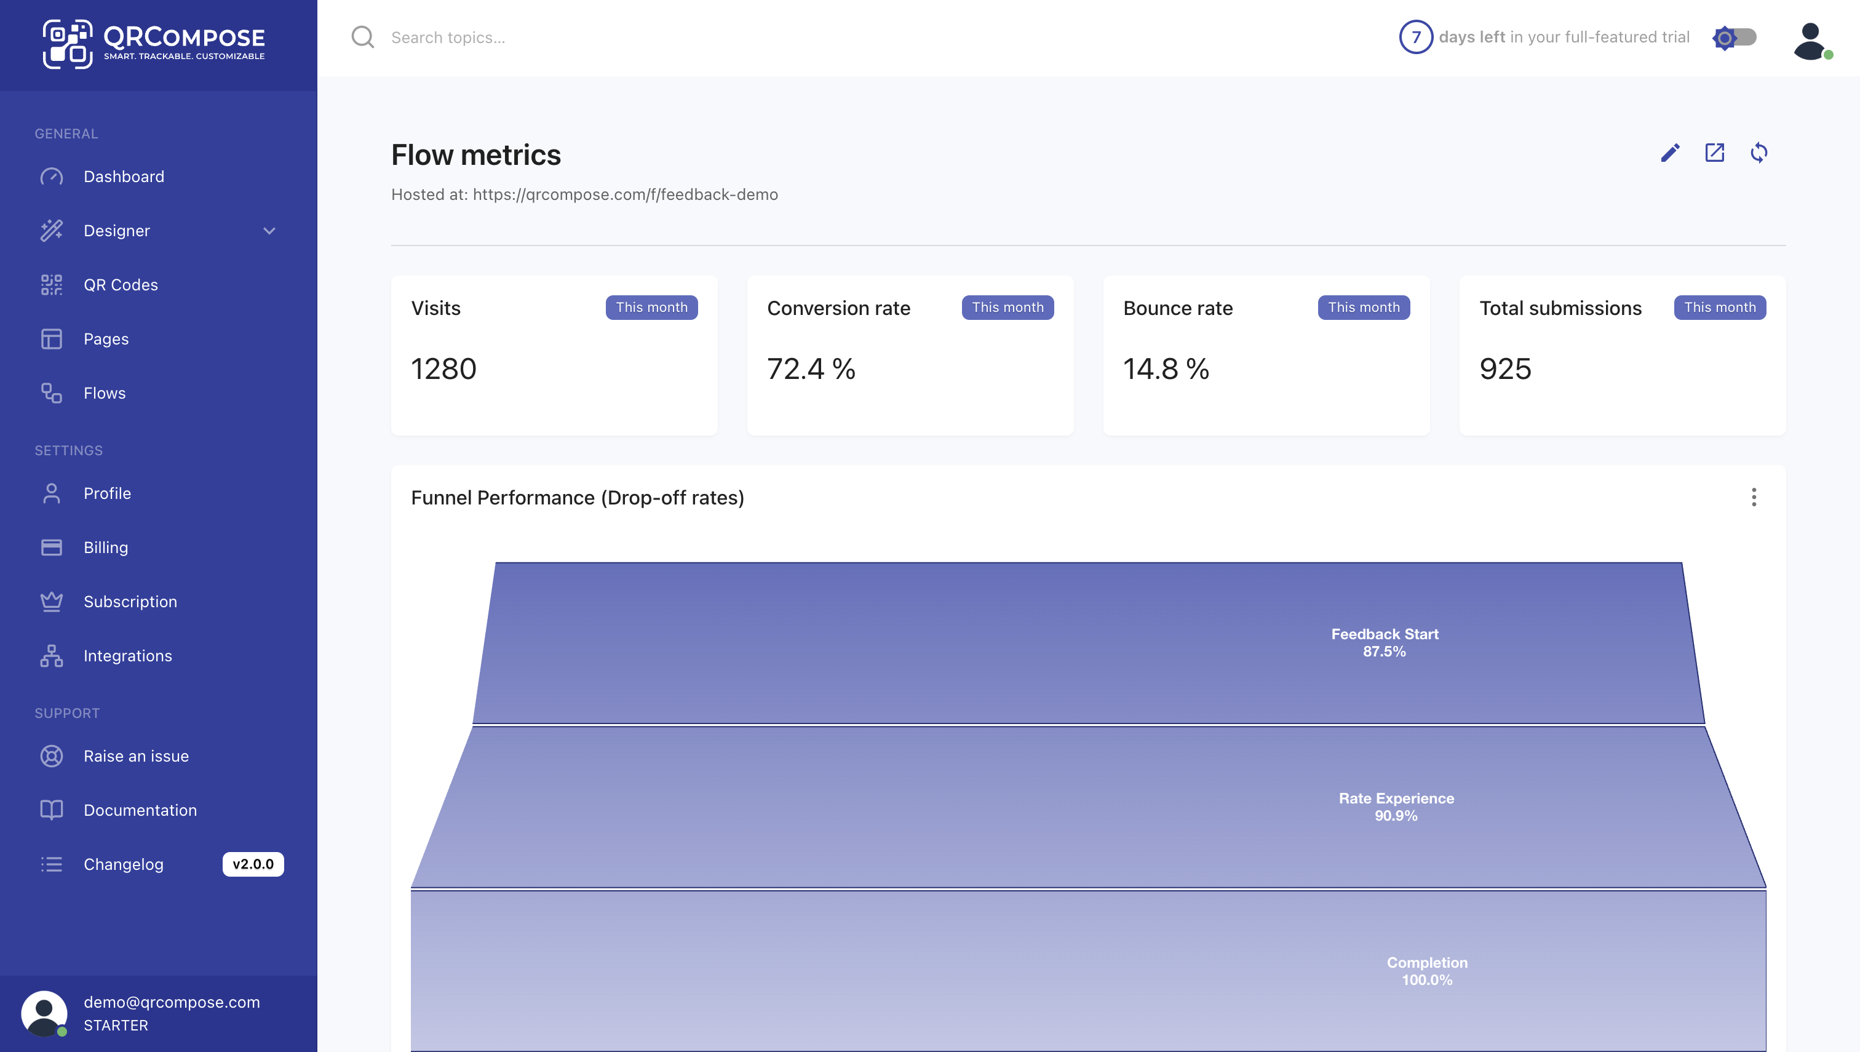Click the Integrations sidebar icon
This screenshot has height=1052, width=1860.
pos(51,656)
